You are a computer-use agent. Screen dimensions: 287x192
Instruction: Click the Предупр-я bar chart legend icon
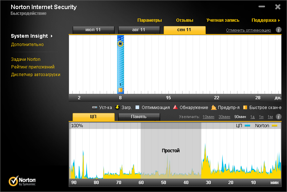(x=214, y=107)
